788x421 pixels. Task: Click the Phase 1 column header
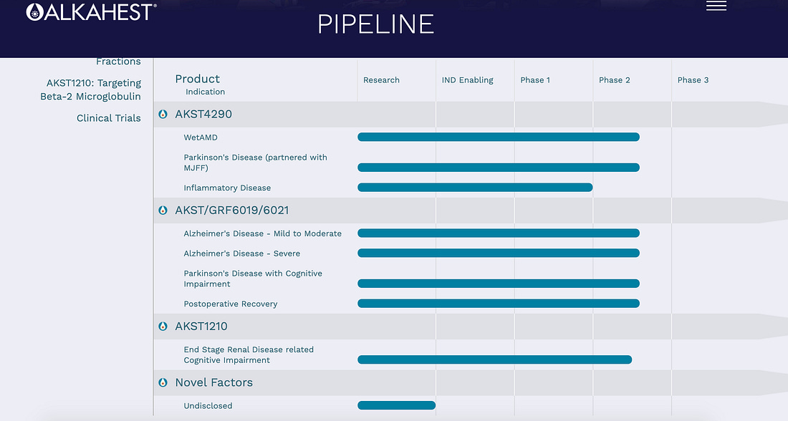(535, 80)
